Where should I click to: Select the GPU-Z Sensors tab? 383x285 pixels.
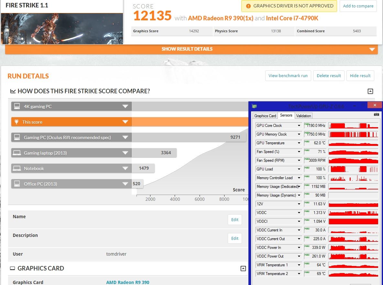[x=286, y=115]
